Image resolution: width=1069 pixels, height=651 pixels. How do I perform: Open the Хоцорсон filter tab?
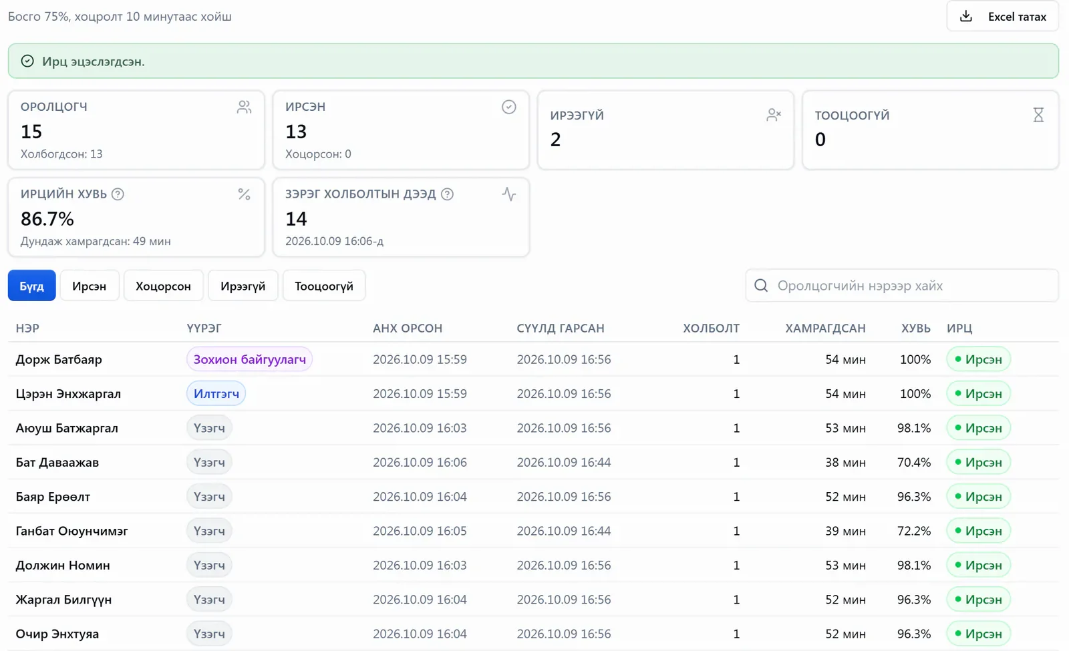(x=163, y=286)
